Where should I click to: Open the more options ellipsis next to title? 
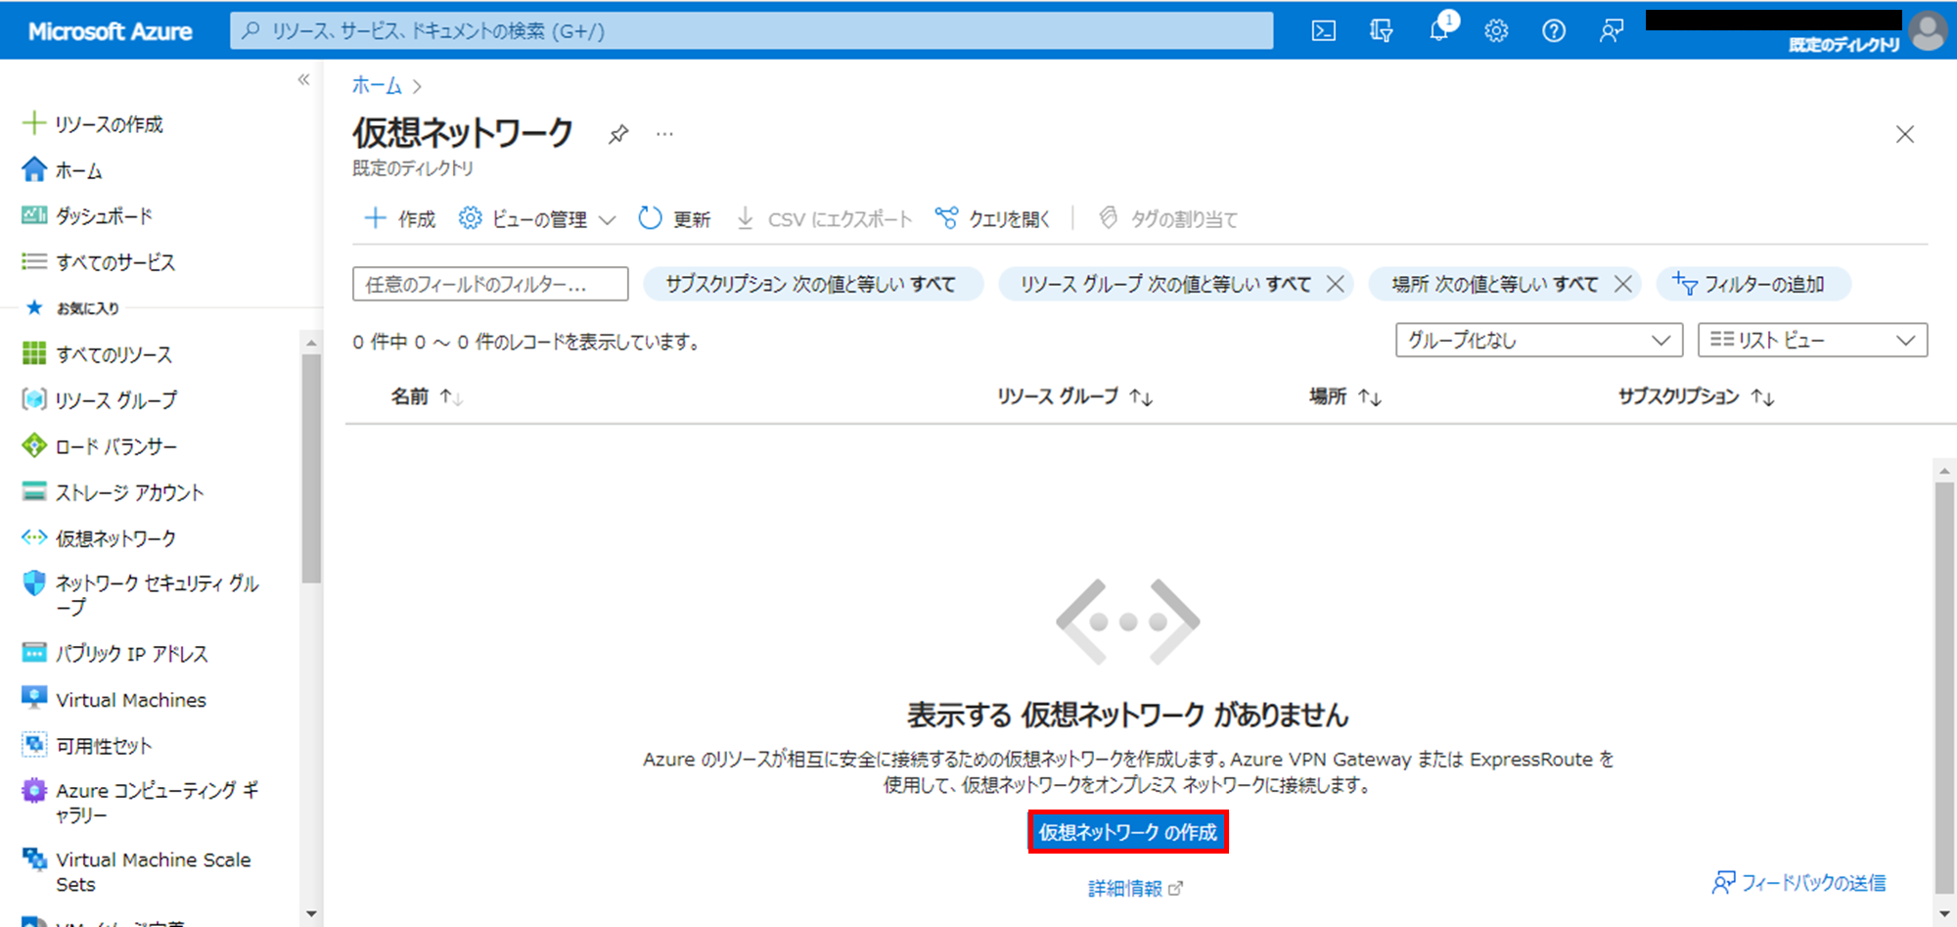click(x=664, y=134)
